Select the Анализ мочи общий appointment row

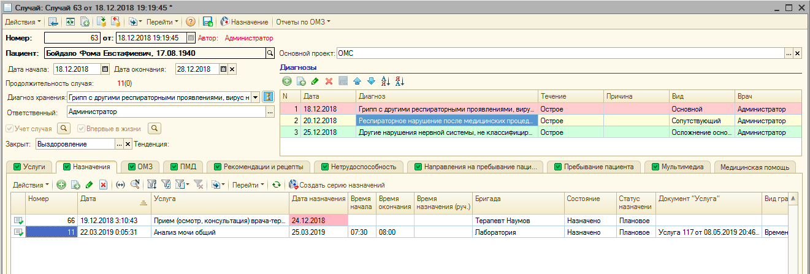(184, 232)
